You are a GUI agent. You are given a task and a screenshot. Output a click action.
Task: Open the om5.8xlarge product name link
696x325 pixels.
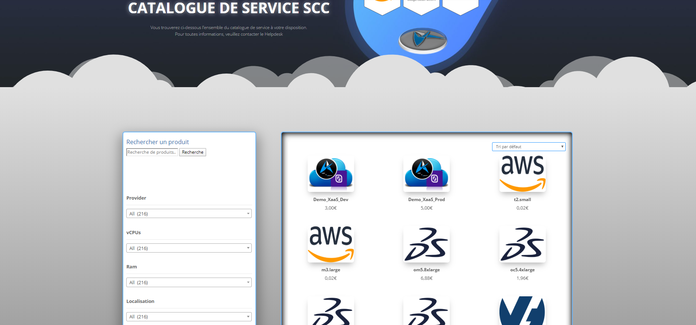coord(427,270)
